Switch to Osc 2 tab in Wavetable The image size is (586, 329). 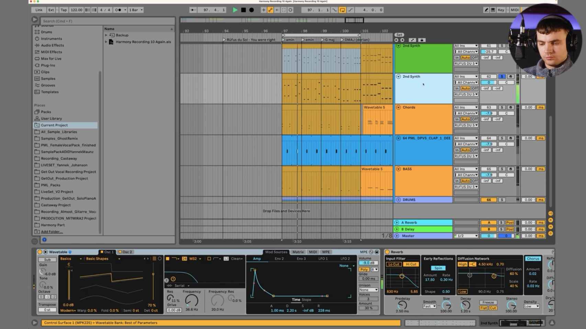(125, 252)
